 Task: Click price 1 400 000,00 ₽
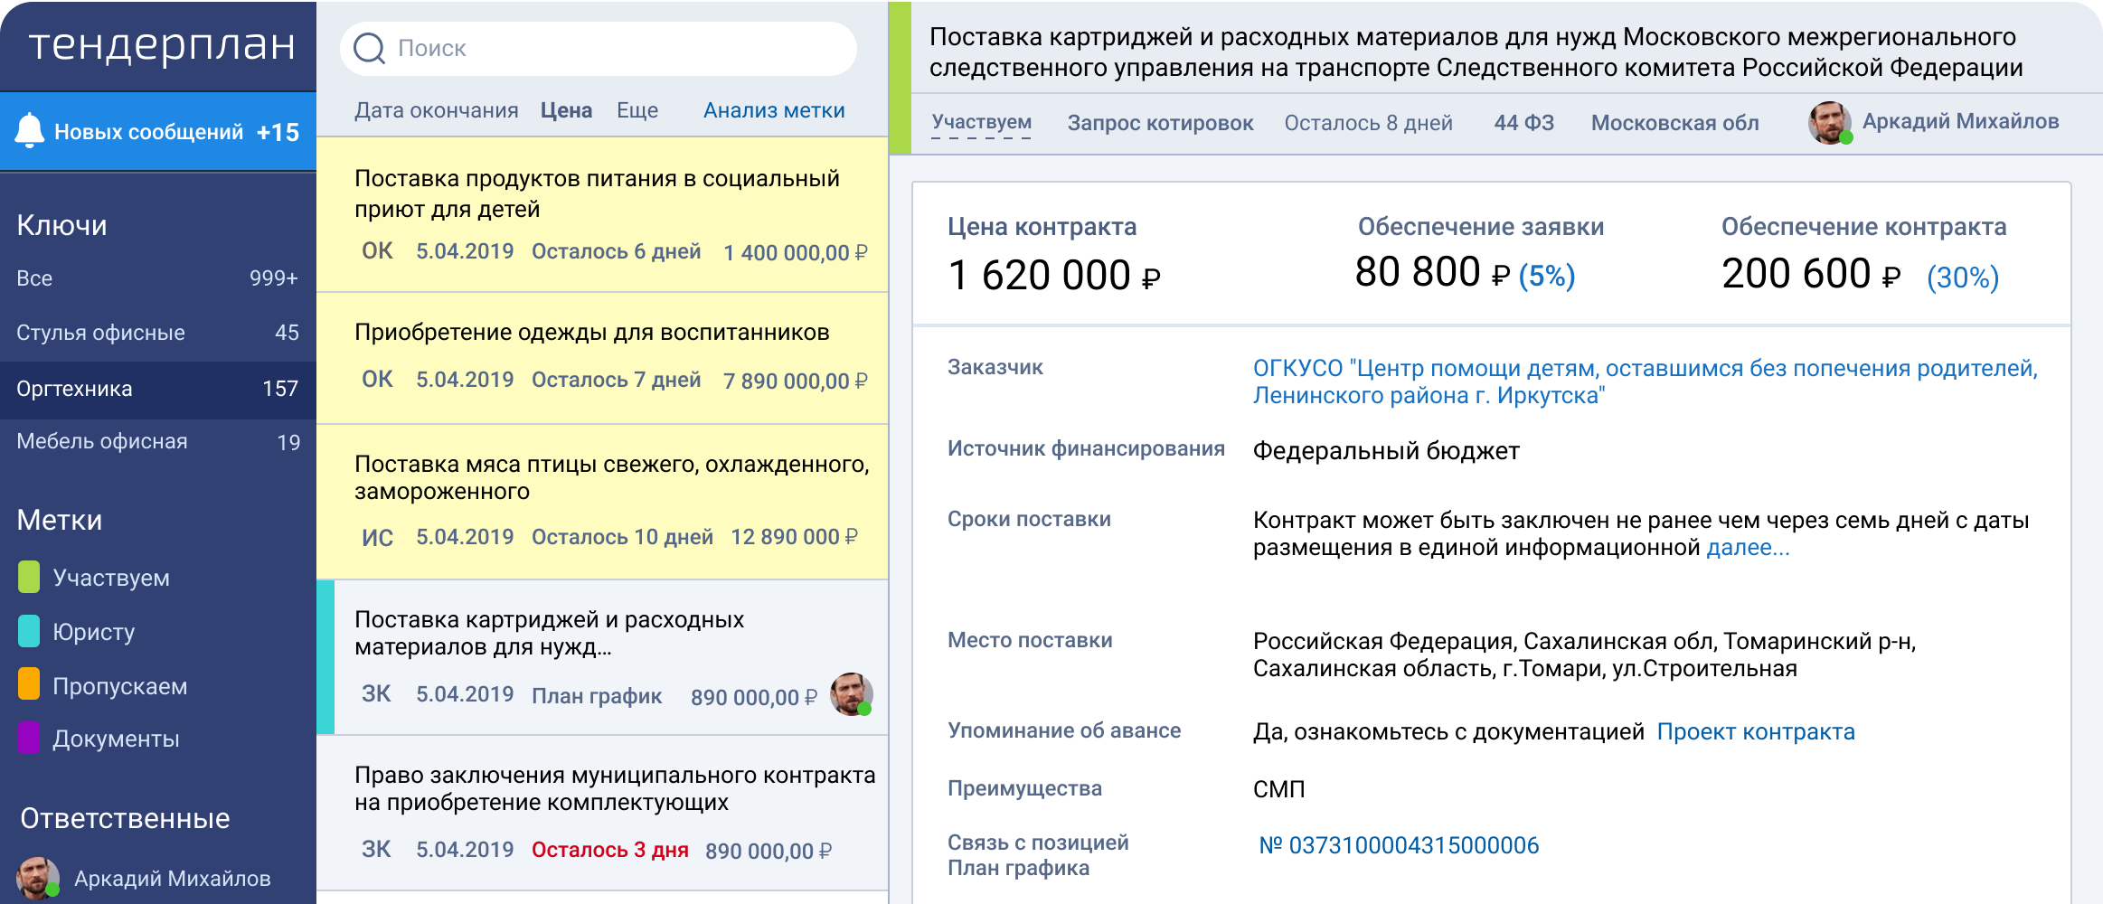[x=795, y=252]
